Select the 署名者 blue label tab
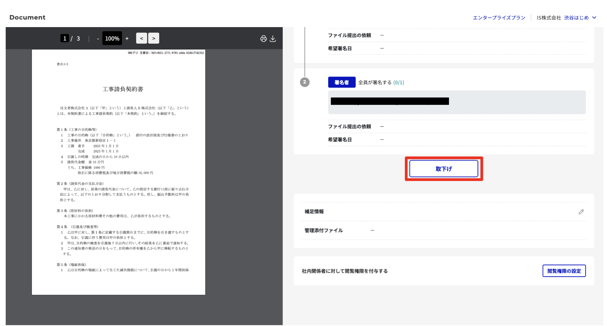Screen dimensions: 607x326 [x=342, y=82]
